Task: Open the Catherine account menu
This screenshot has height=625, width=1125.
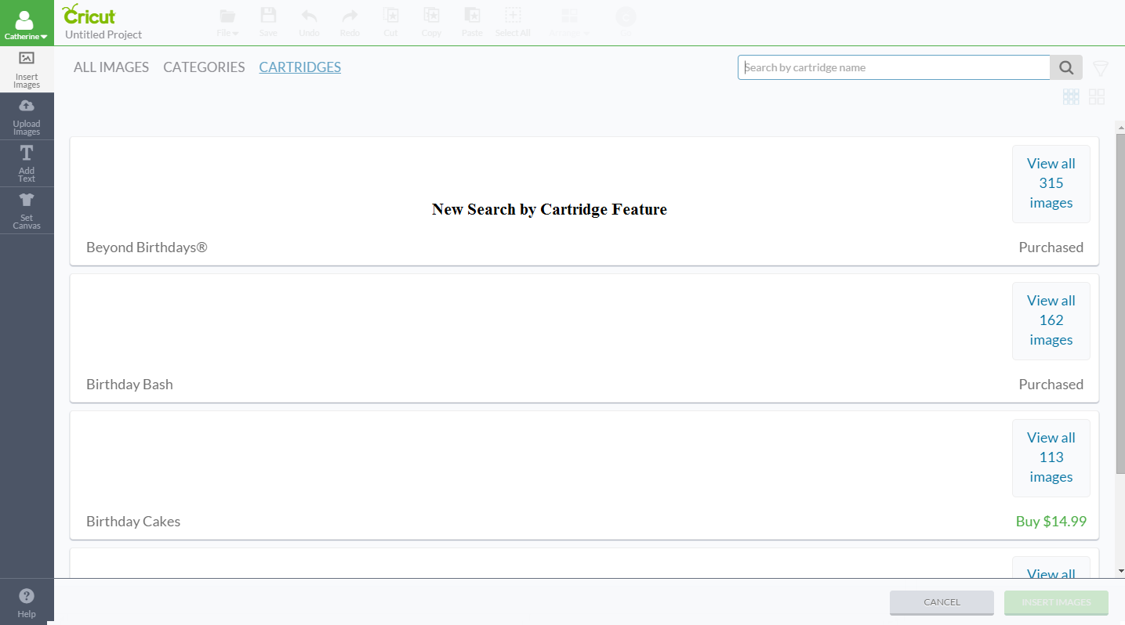Action: (x=27, y=23)
